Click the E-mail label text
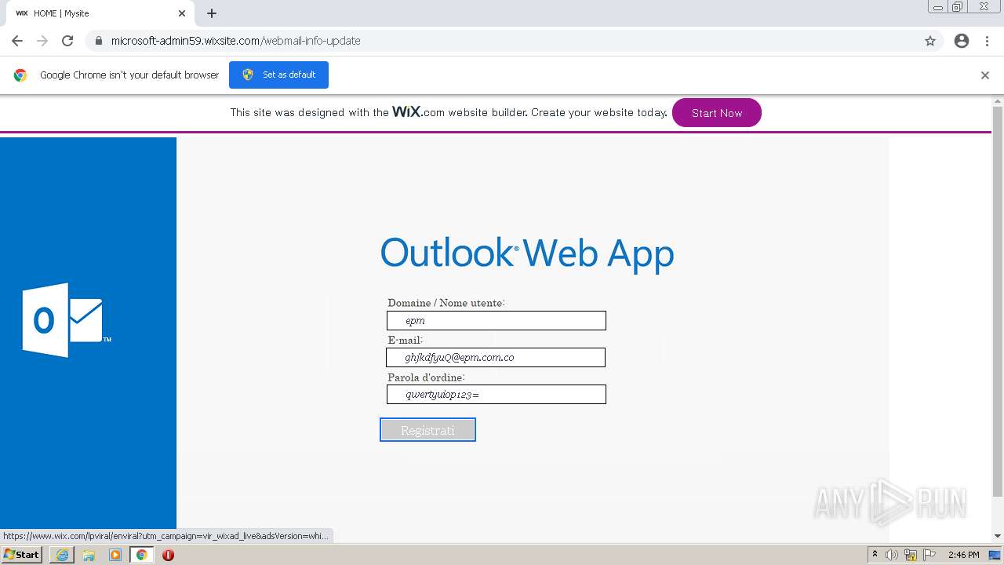This screenshot has width=1004, height=565. (405, 341)
